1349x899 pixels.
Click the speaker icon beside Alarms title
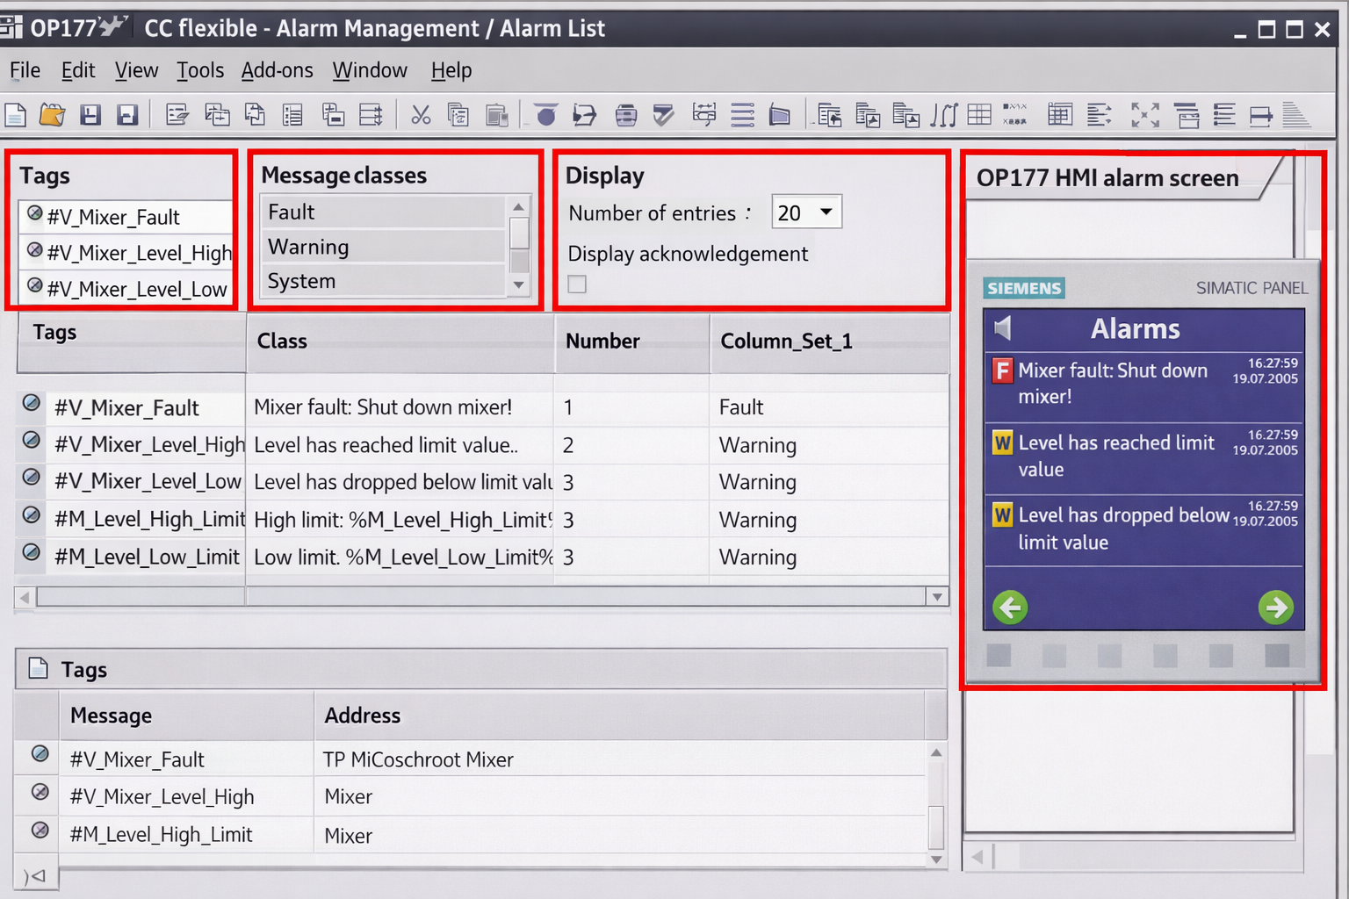point(1003,328)
